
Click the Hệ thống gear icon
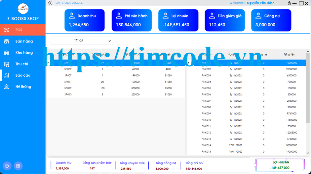7,87
